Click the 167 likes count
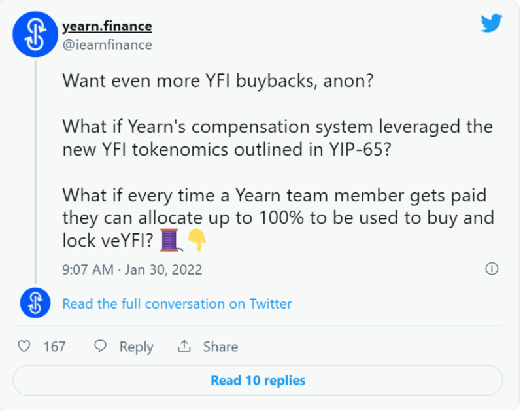 coord(55,347)
